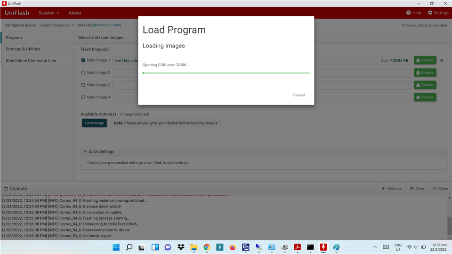Screen dimensions: 452x254
Task: Toggle Verbose console output
Action: pos(392,189)
